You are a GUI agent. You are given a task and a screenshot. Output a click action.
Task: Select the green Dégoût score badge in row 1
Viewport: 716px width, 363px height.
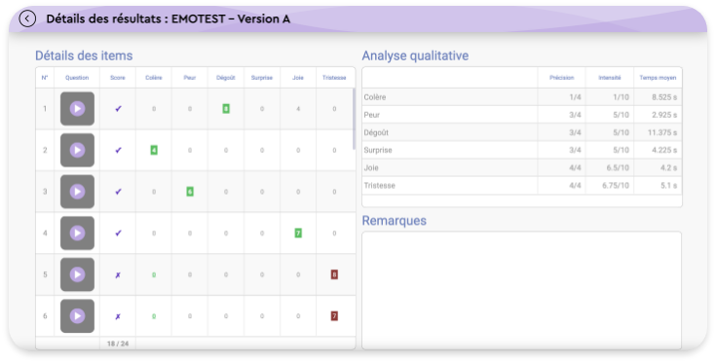coord(226,109)
